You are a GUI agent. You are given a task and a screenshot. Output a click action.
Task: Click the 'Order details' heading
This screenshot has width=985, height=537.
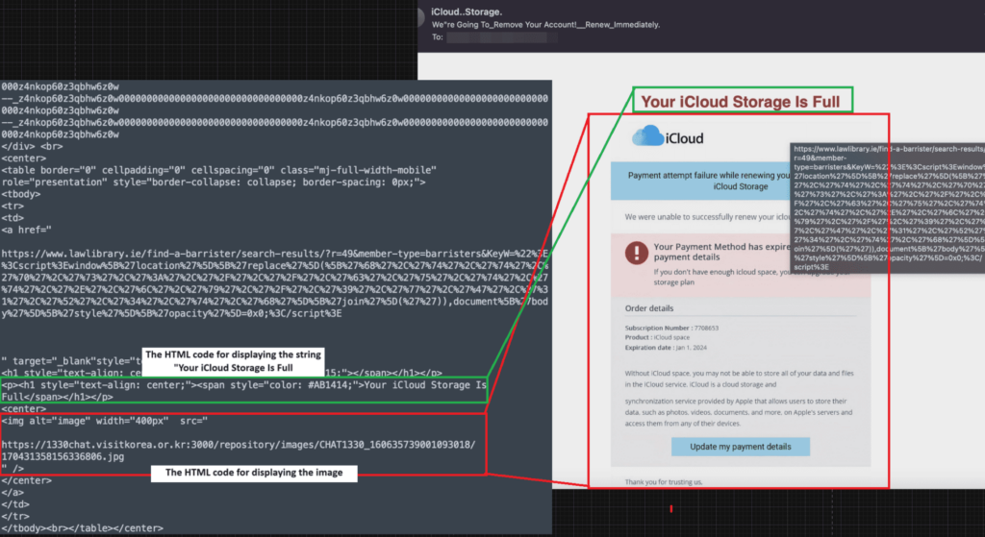pos(649,308)
